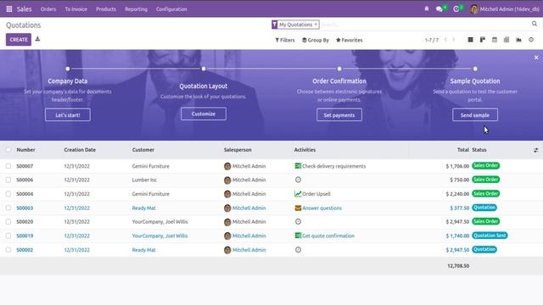Go to next page arrow

[453, 40]
